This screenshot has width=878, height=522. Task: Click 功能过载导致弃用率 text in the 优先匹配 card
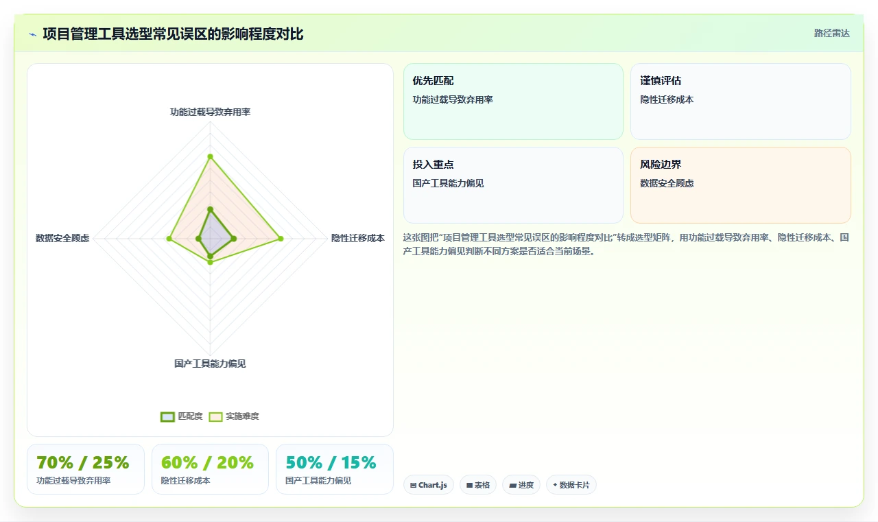point(453,99)
